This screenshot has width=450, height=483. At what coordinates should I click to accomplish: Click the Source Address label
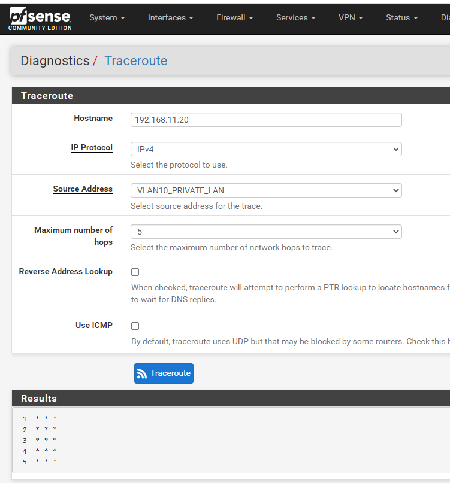83,189
